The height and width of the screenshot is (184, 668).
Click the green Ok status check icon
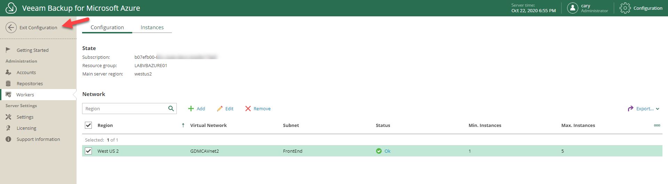pos(379,151)
